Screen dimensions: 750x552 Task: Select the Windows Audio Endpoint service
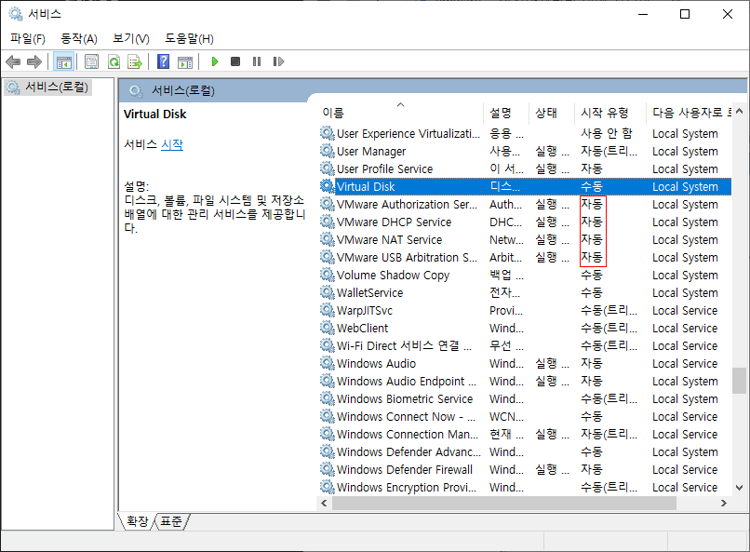(x=525, y=382)
